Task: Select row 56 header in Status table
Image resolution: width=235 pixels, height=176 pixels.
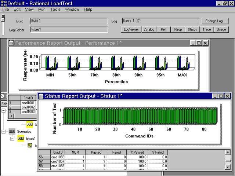Action: 44,157
